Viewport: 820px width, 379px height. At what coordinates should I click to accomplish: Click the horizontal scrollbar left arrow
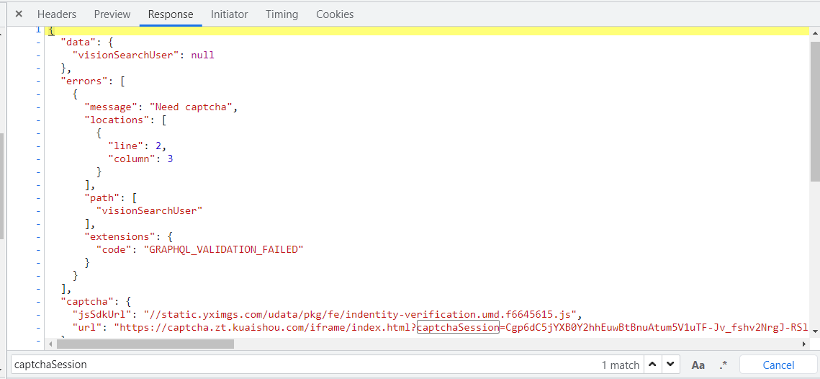click(x=51, y=344)
